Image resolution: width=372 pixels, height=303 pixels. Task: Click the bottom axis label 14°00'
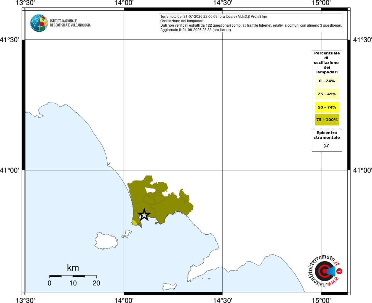(124, 300)
